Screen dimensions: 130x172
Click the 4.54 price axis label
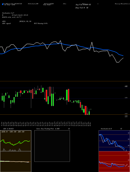tap(126, 97)
